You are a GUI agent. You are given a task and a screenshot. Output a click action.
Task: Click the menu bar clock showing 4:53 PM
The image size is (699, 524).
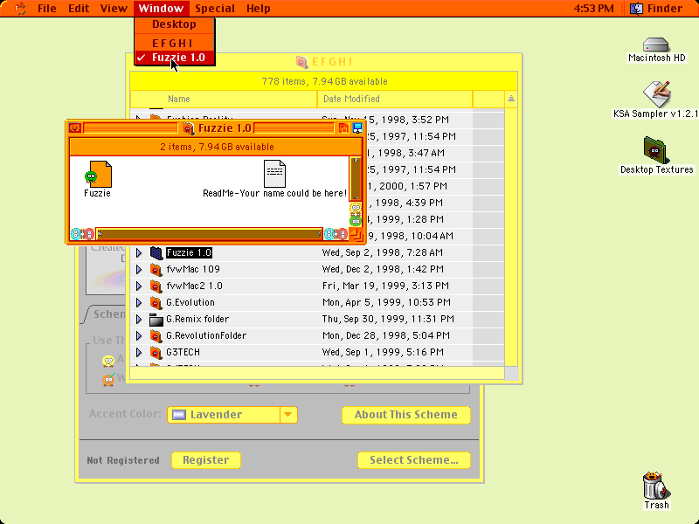click(593, 9)
